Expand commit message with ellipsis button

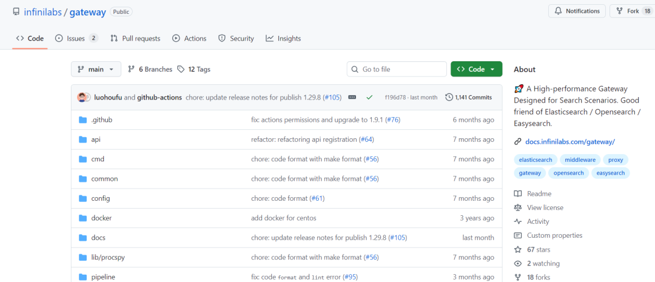click(x=352, y=97)
